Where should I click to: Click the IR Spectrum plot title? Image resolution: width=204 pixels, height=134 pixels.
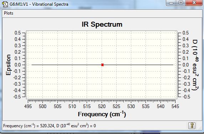(x=102, y=24)
